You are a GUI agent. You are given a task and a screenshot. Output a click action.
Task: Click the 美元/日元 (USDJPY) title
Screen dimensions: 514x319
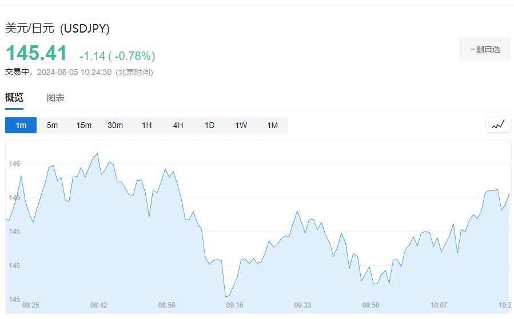(x=57, y=28)
